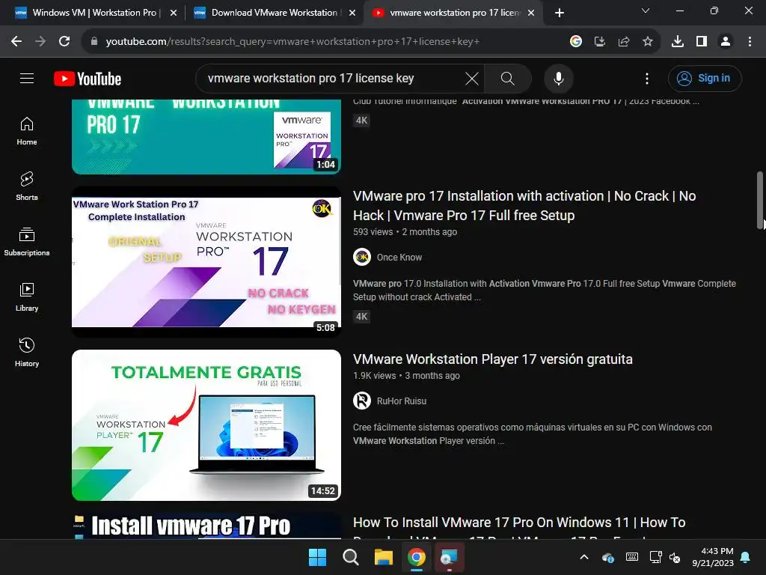Open Windows taskbar search

click(350, 557)
